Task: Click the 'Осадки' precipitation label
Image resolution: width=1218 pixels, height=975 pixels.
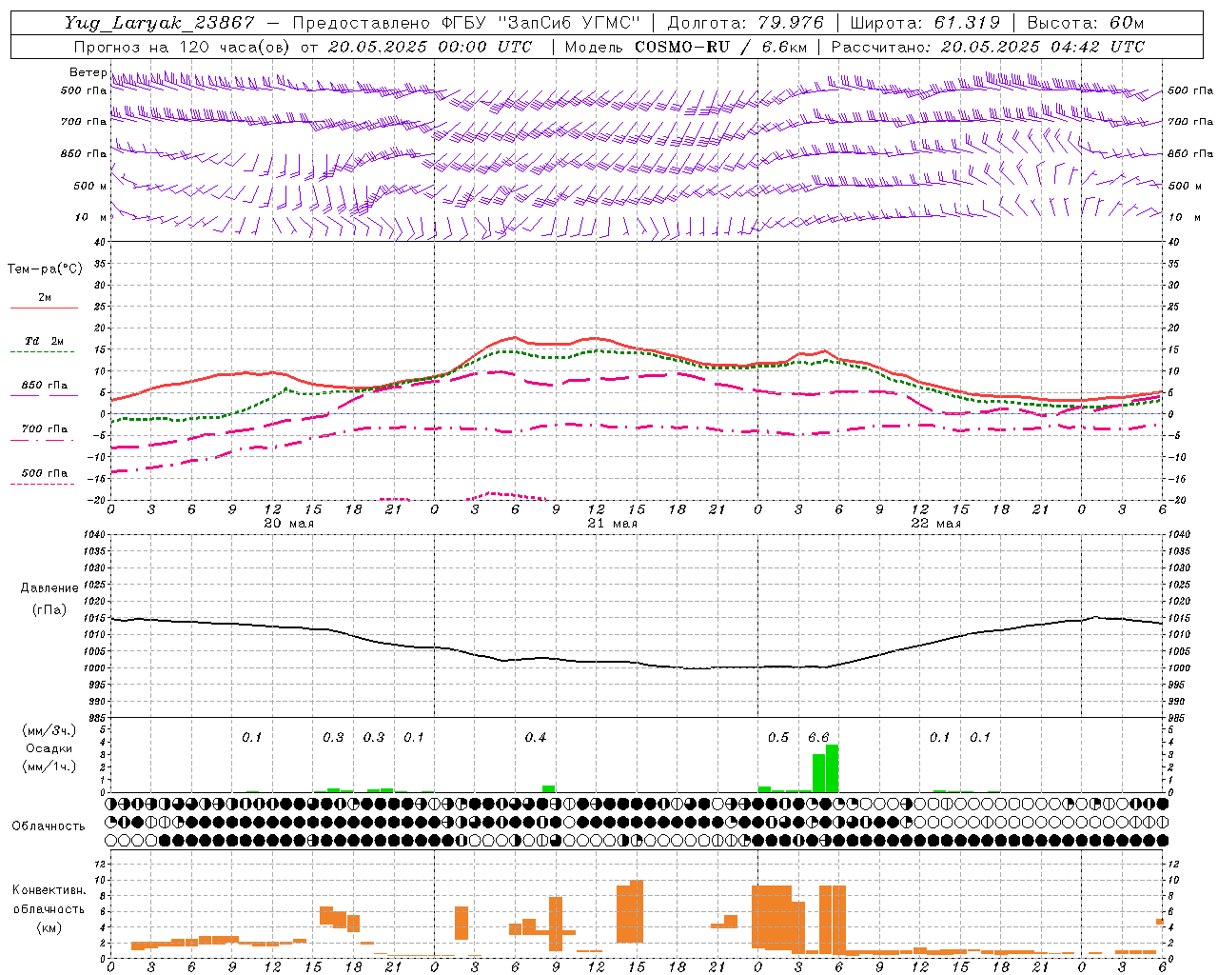Action: [49, 748]
